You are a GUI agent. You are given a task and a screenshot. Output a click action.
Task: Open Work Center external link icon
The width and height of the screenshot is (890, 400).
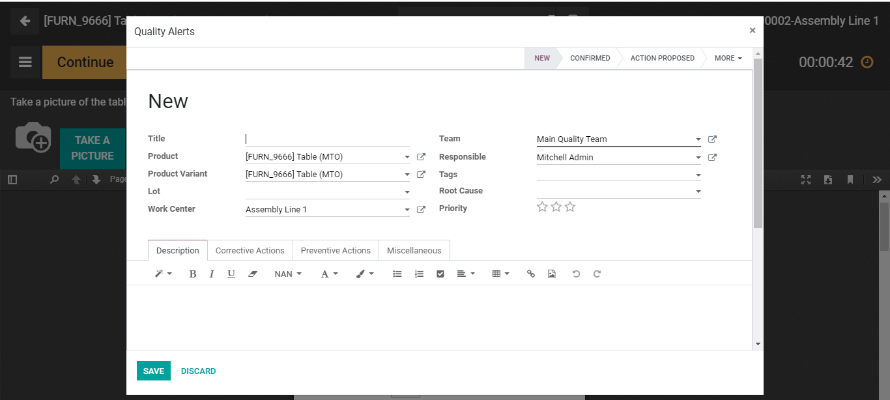click(421, 210)
